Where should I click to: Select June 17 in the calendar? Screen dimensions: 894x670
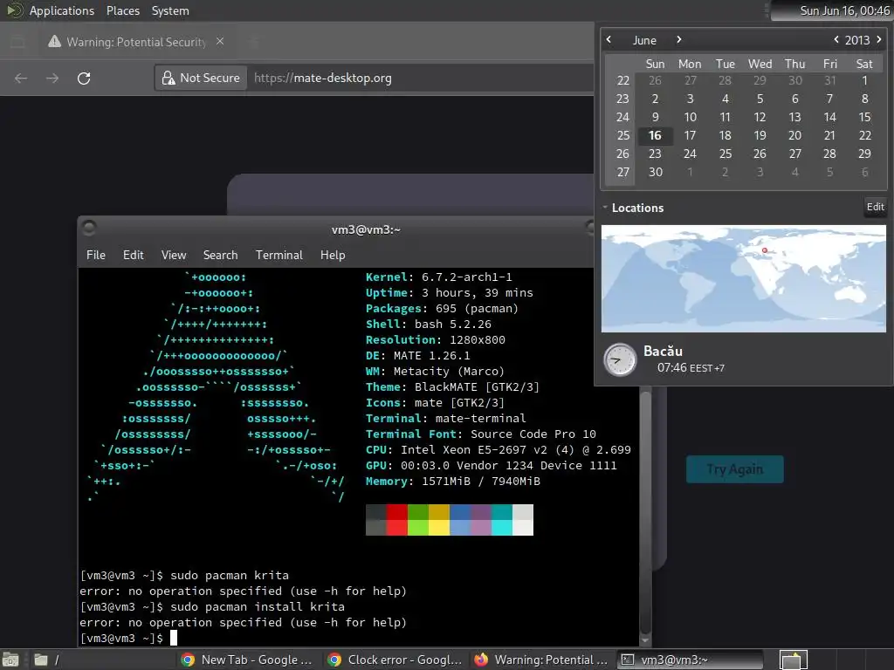click(x=690, y=135)
